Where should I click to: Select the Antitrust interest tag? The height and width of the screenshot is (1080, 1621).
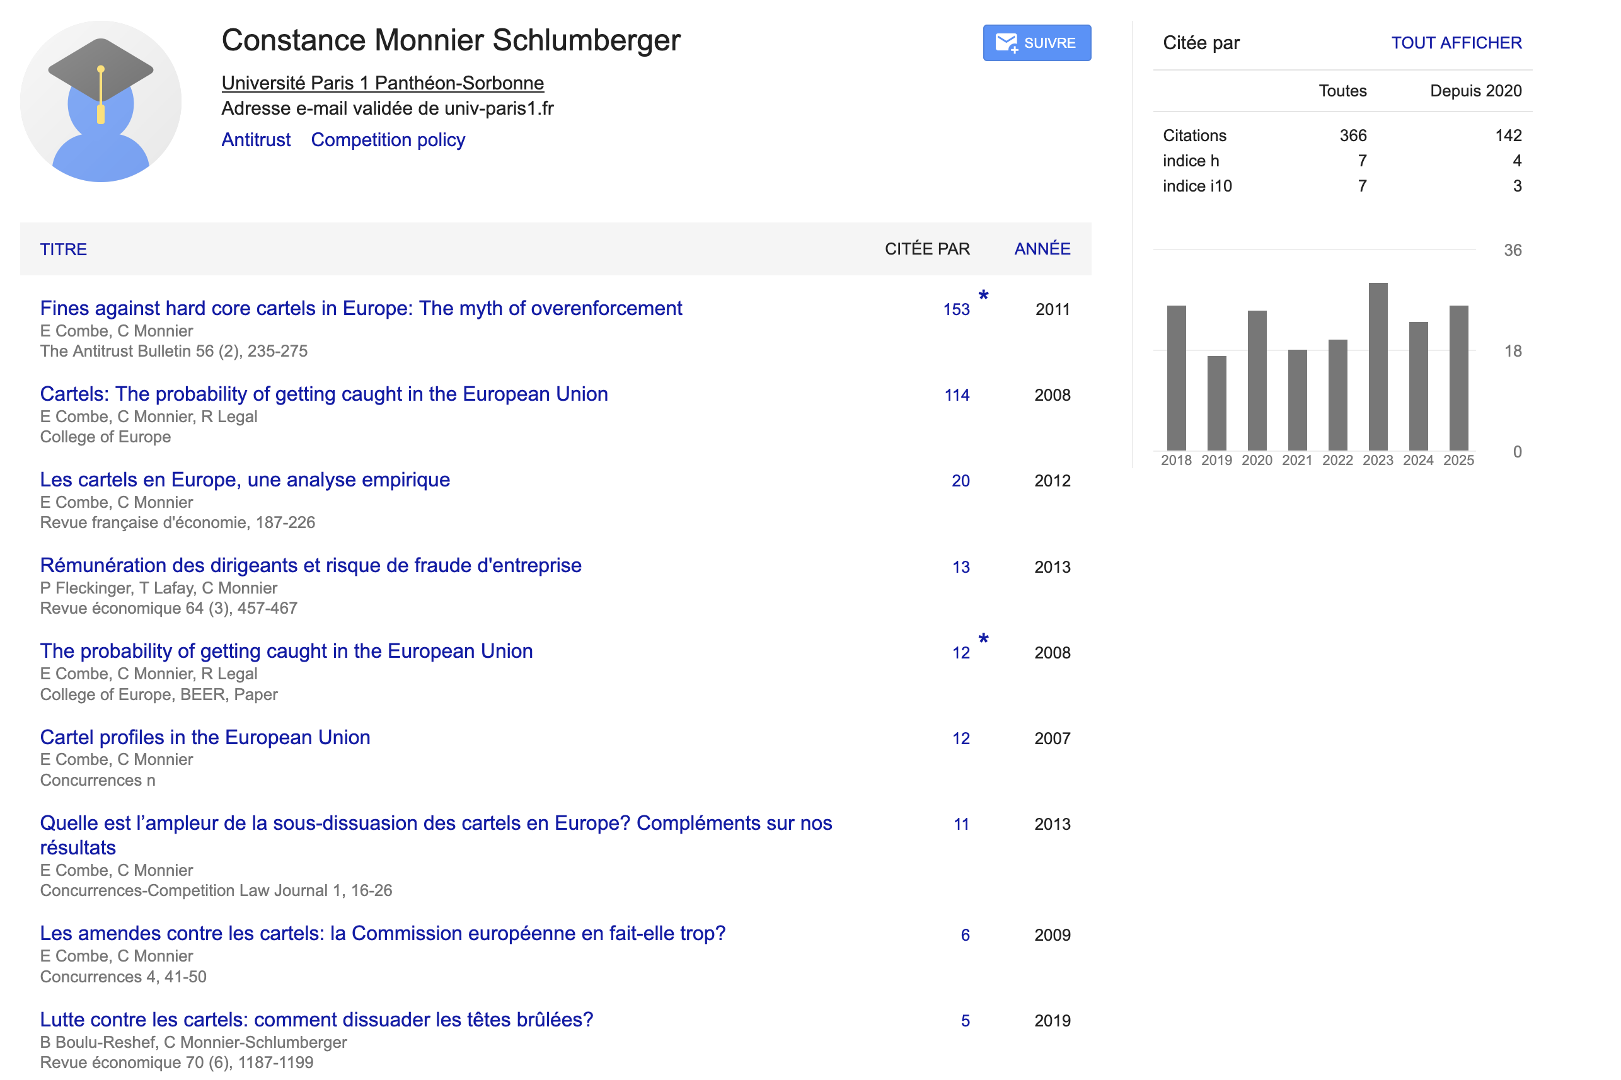256,140
